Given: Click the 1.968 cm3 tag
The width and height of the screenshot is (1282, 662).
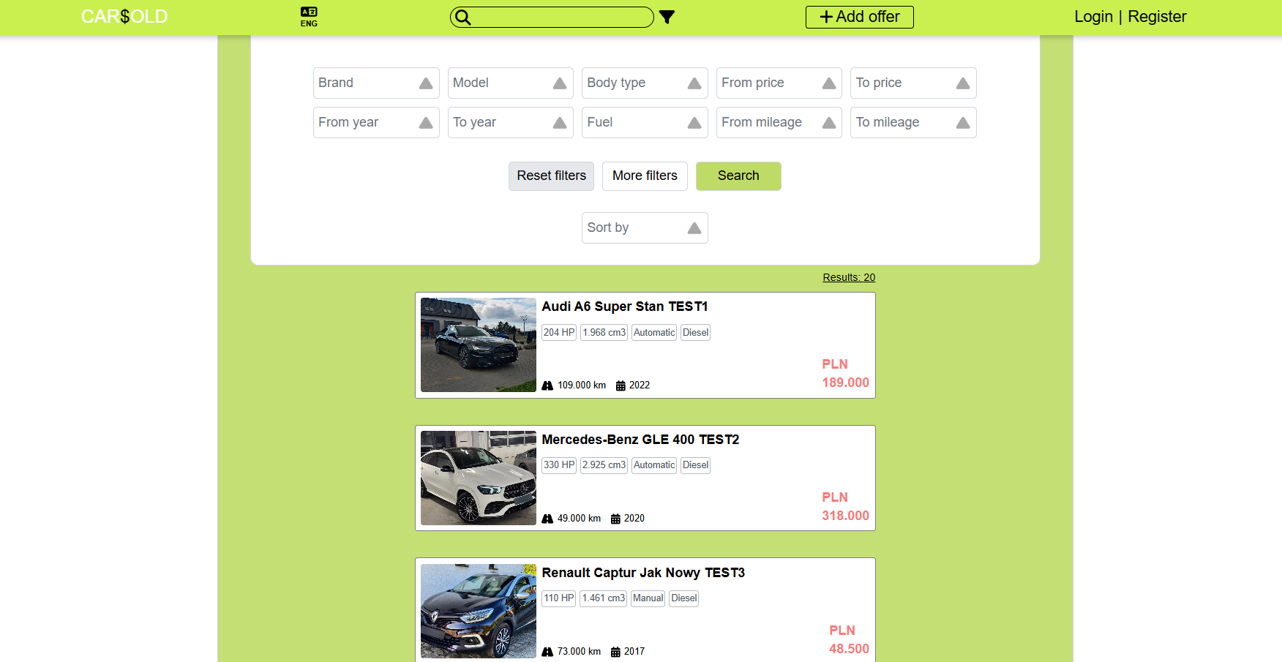Looking at the screenshot, I should click(x=604, y=332).
